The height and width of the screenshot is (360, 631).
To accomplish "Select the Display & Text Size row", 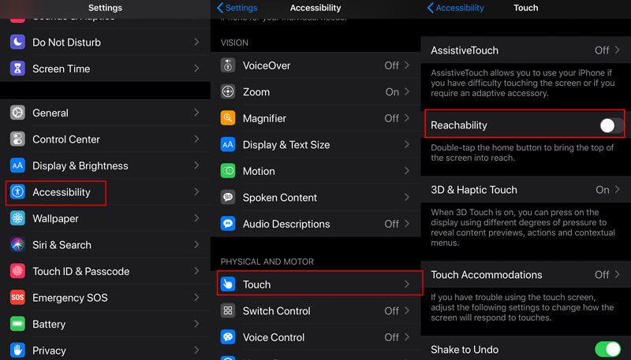I will click(x=315, y=145).
